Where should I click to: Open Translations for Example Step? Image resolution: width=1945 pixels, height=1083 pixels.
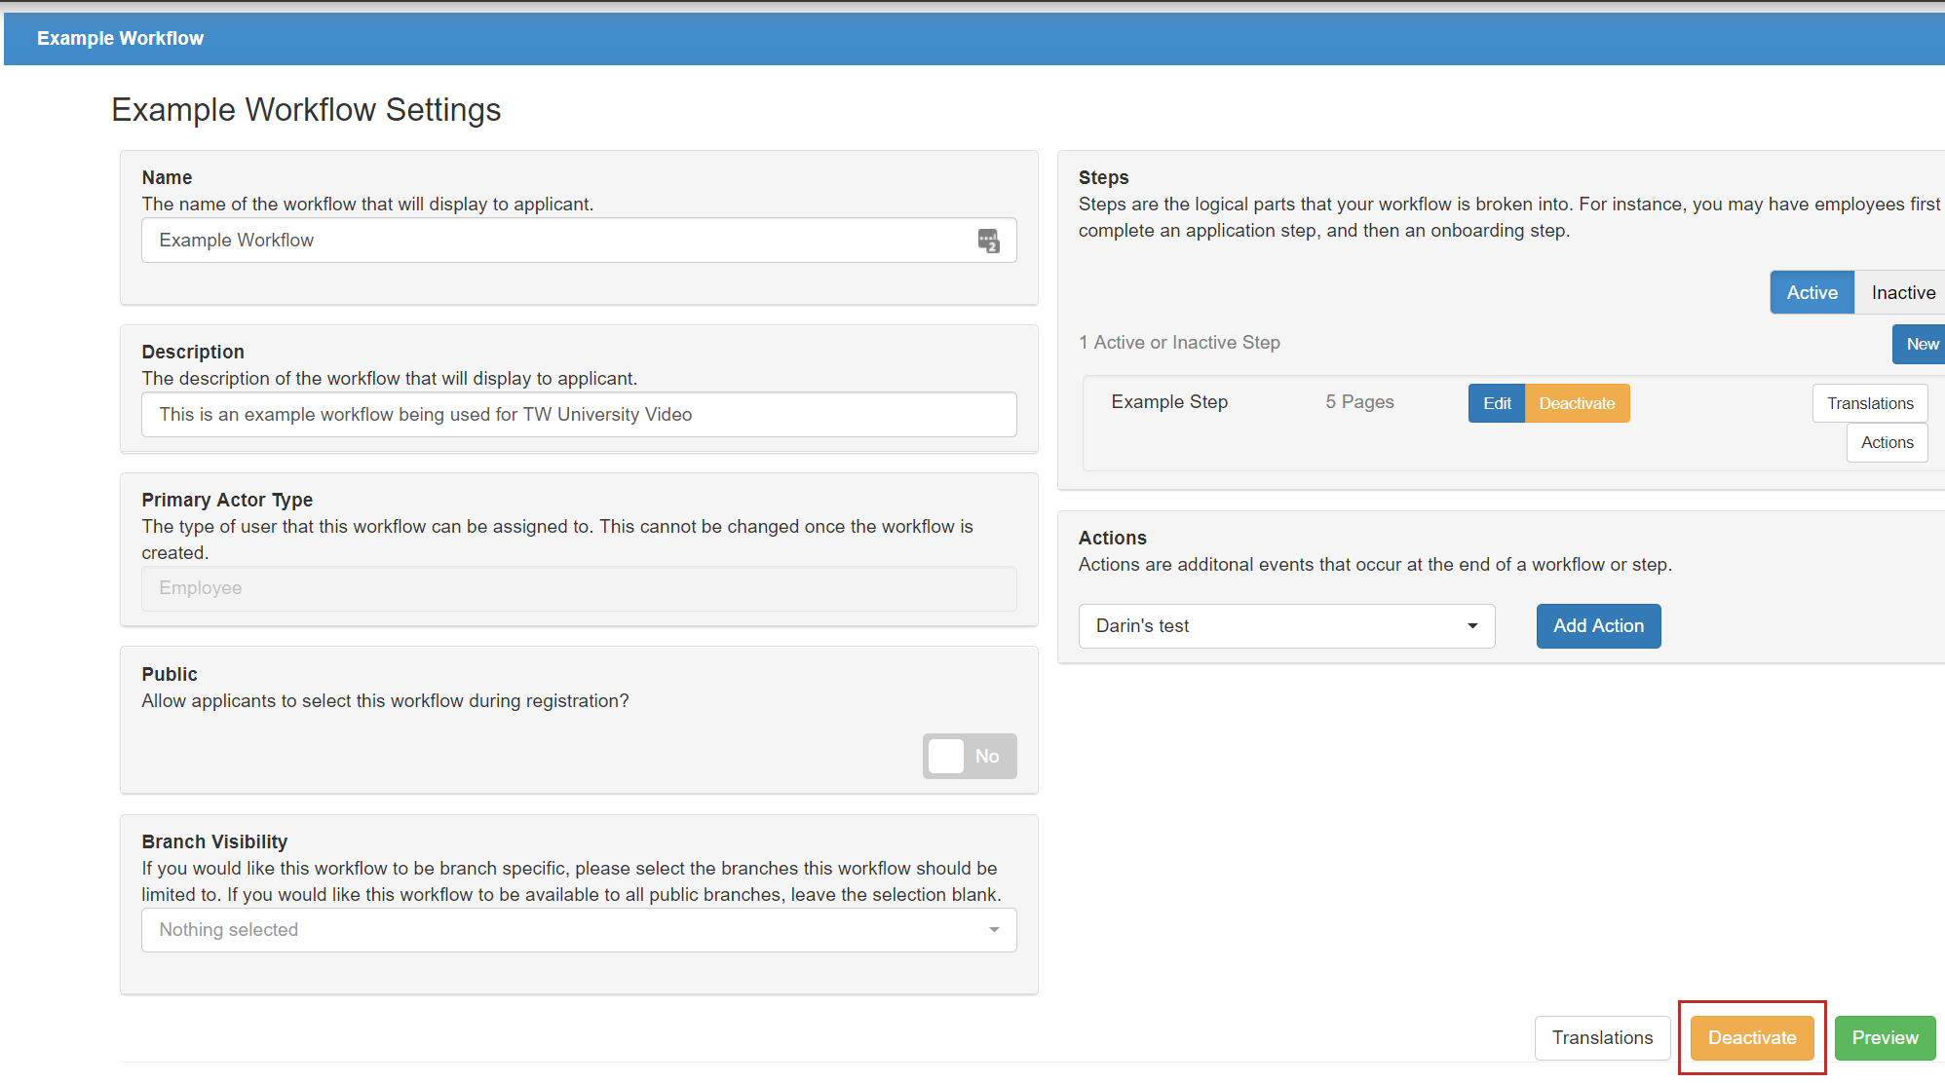point(1869,403)
